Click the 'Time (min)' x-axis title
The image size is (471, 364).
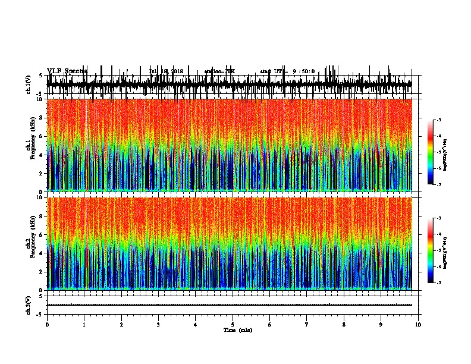coord(238,330)
